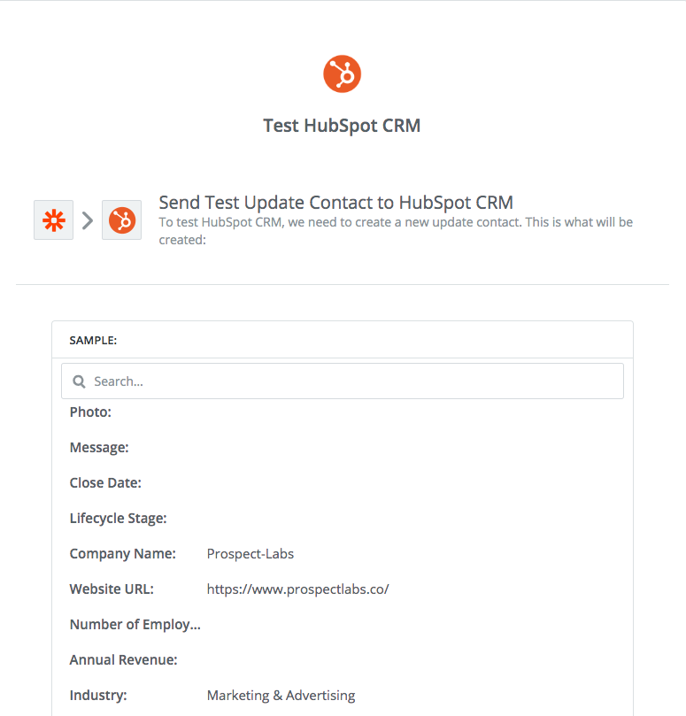Click the Test HubSpot CRM heading

point(342,126)
